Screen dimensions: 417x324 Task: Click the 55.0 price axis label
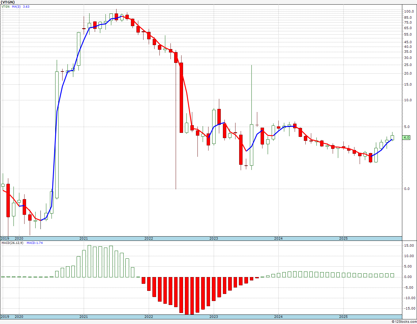click(x=407, y=34)
